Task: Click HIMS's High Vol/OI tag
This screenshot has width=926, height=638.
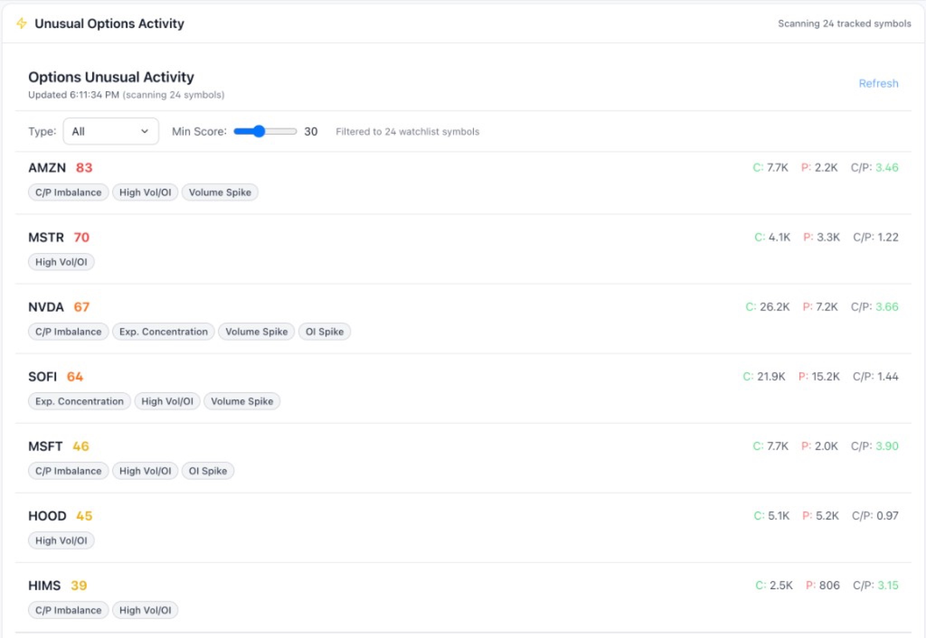Action: (x=145, y=610)
